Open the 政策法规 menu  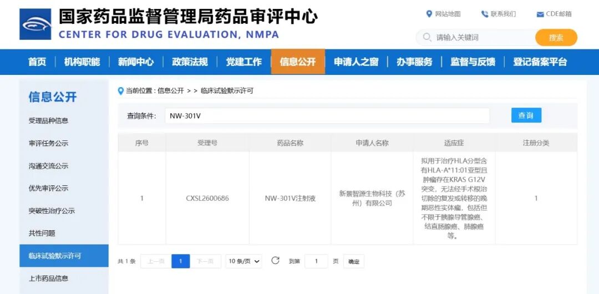(190, 62)
